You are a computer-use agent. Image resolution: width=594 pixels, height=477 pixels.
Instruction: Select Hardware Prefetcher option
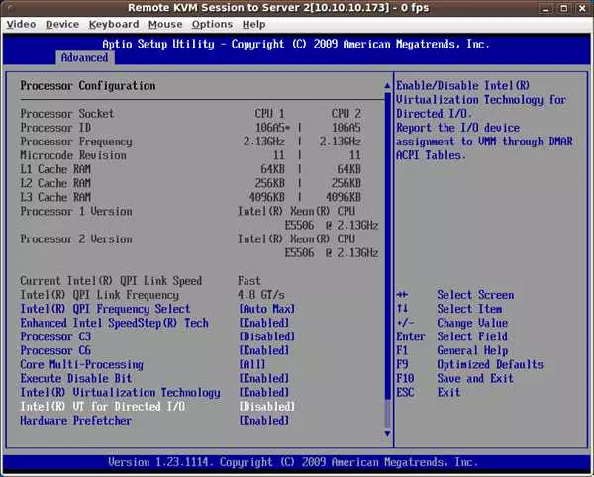click(76, 421)
